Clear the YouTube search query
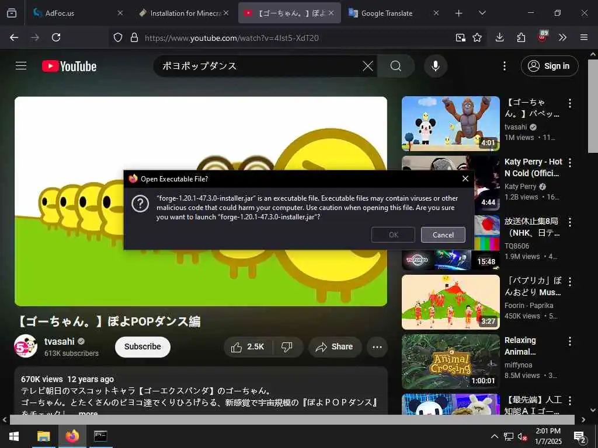The height and width of the screenshot is (448, 598). [x=368, y=66]
